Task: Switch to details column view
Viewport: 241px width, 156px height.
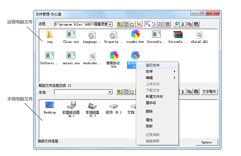Action: (167, 24)
